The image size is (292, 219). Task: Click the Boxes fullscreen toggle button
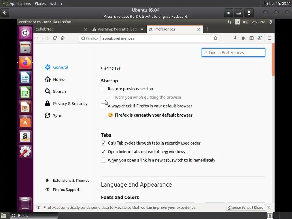tap(228, 13)
